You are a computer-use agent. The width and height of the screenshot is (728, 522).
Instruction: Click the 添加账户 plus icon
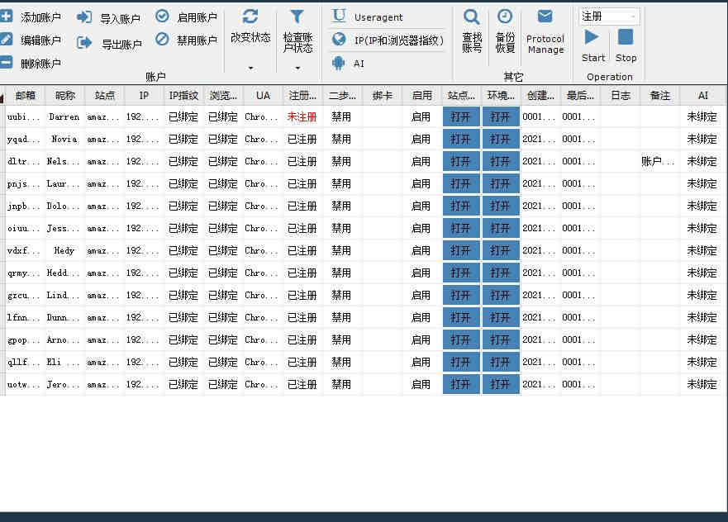(6, 17)
